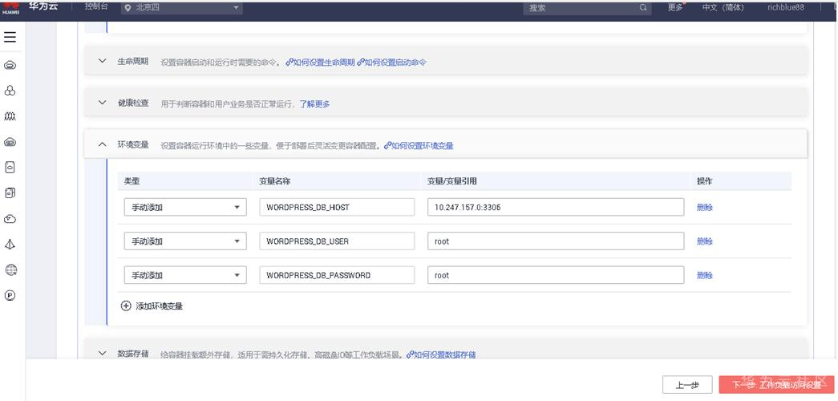Viewport: 838px width, 401px height.
Task: Open type dropdown for WORDPRESS_DB_USER row
Action: (185, 241)
